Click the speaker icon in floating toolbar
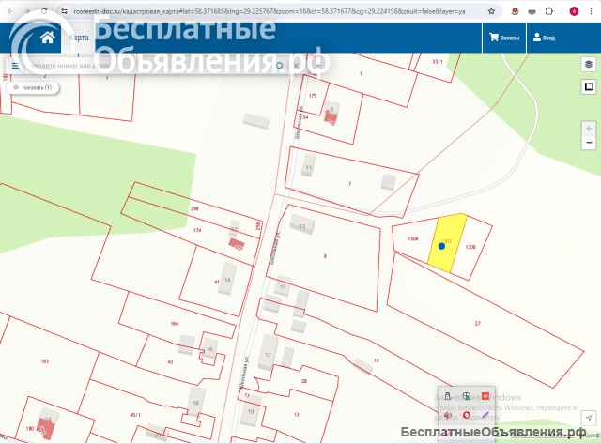Image resolution: width=601 pixels, height=444 pixels. tap(447, 415)
